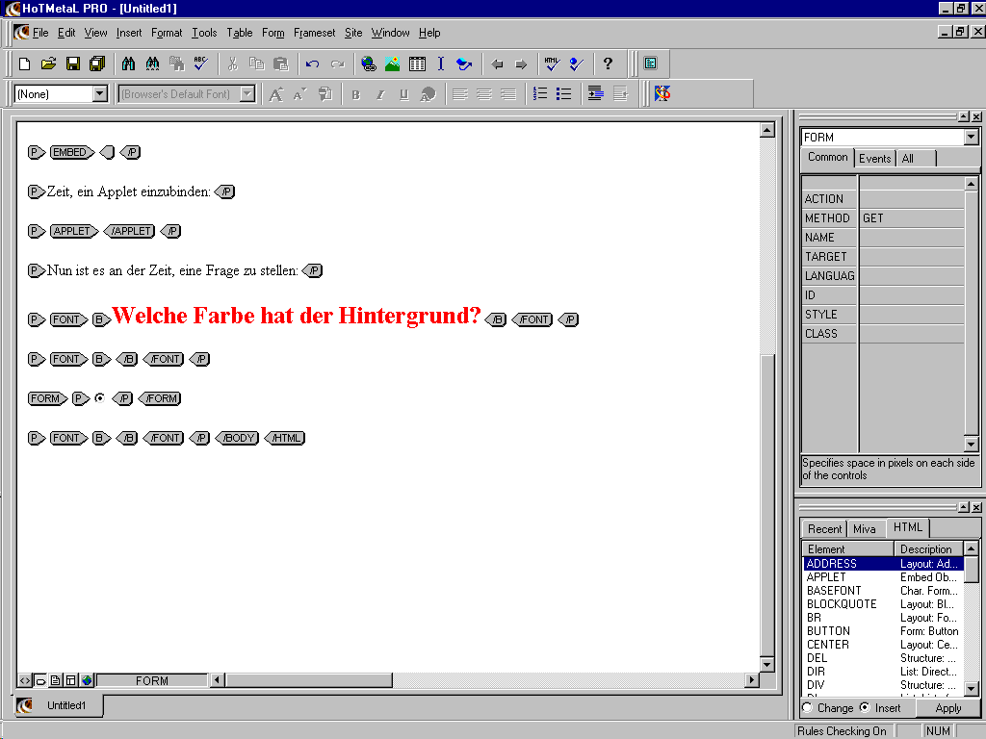Select BLOCKQUOTE in the element list

pos(842,604)
